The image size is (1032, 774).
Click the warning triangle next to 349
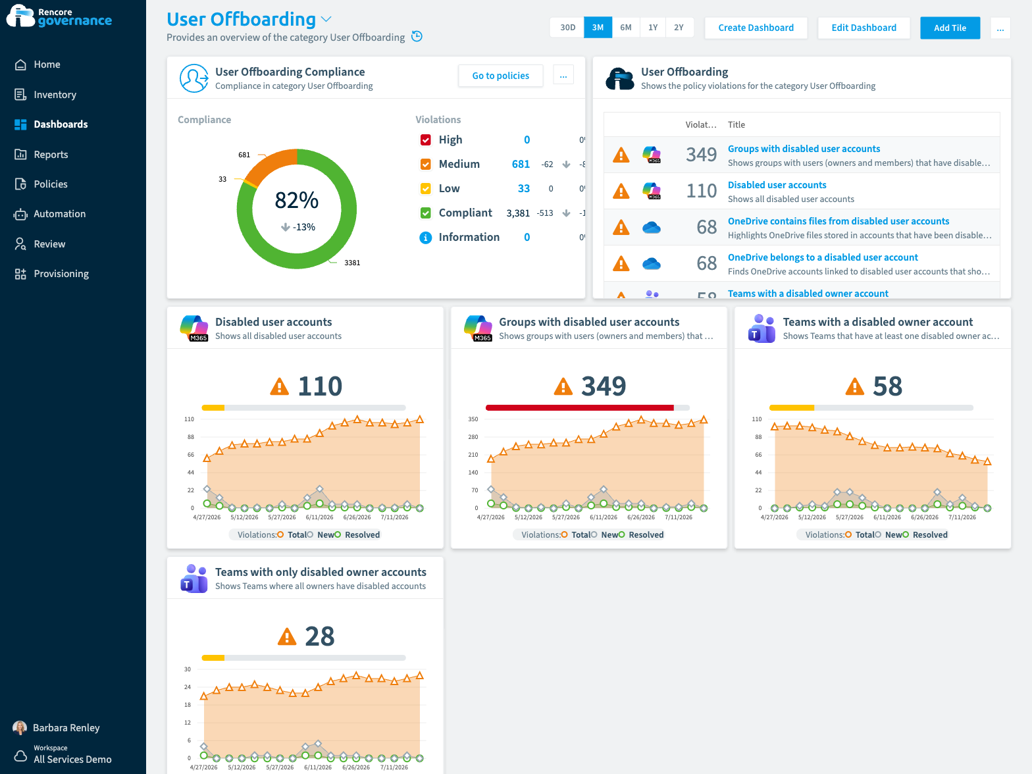pos(563,386)
